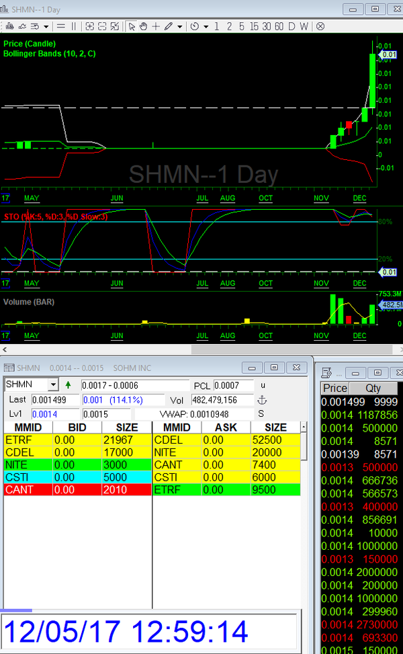Expand the pencil drawing tool dropdown arrow

click(179, 26)
